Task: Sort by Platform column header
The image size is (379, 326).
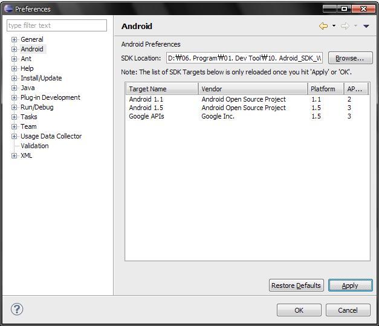Action: [x=326, y=89]
